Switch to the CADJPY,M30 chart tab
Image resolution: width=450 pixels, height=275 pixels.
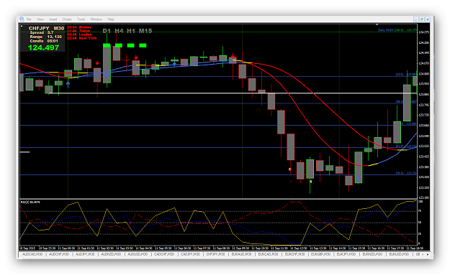point(190,254)
